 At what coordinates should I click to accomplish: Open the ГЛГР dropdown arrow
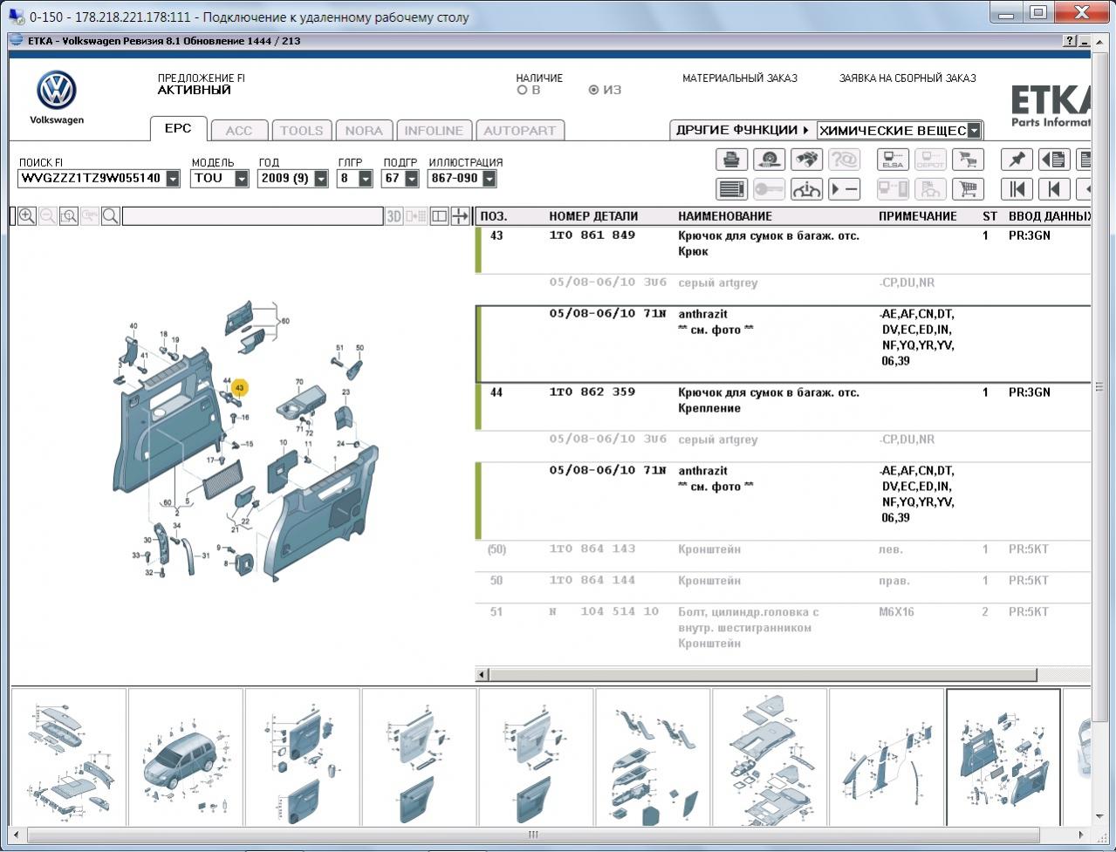(x=367, y=179)
